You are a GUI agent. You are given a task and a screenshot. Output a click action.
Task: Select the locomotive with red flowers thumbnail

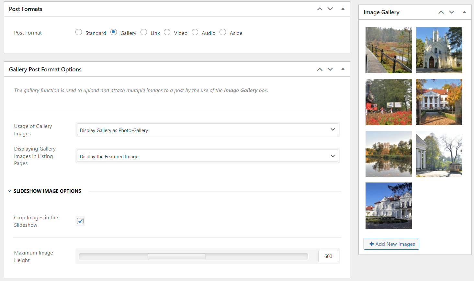[389, 102]
